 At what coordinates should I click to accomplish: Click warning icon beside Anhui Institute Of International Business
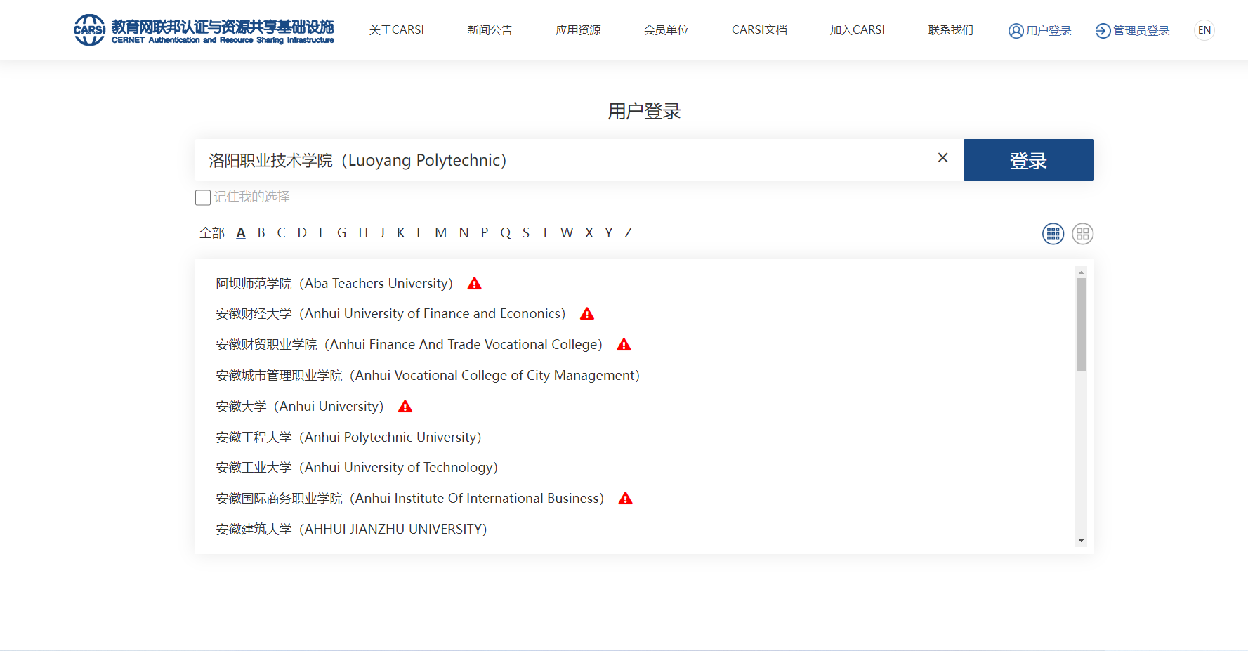click(625, 499)
